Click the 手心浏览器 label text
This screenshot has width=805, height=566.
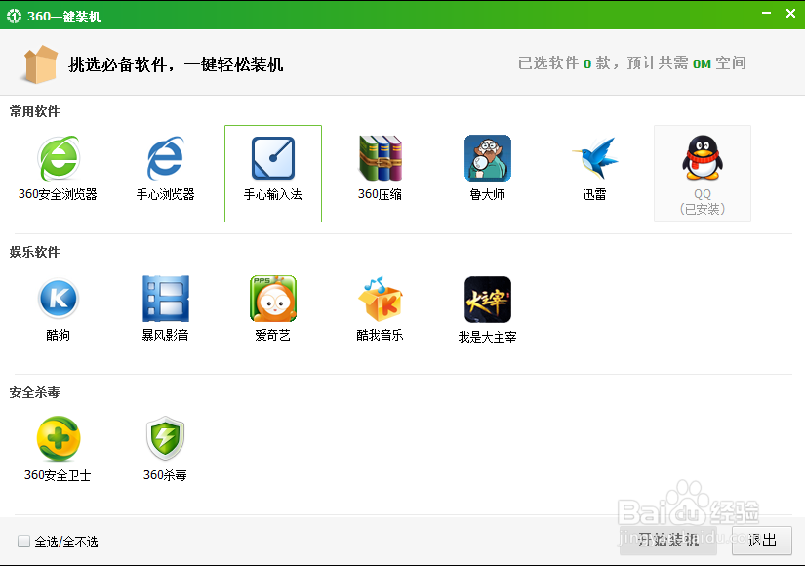coord(165,194)
